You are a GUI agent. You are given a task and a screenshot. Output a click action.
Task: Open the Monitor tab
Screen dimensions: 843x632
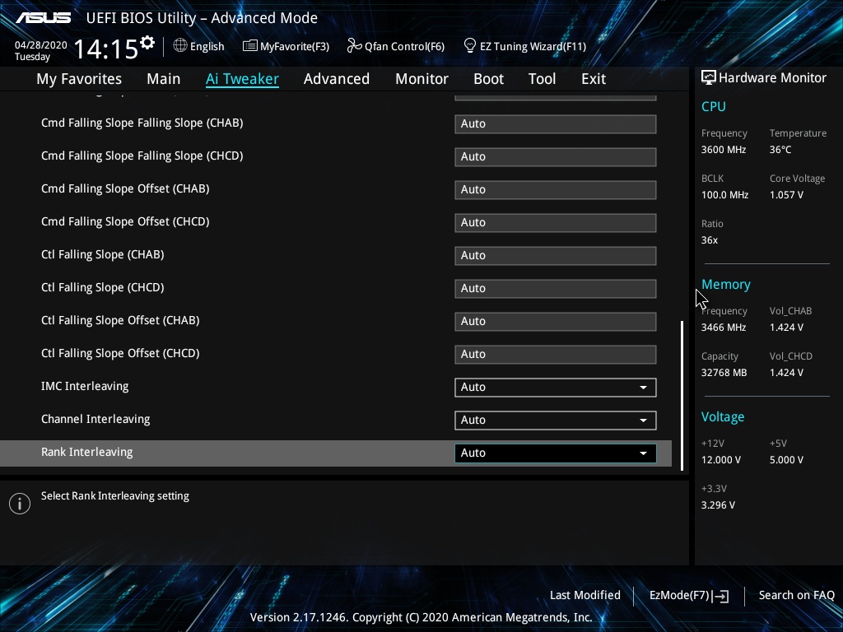coord(421,79)
